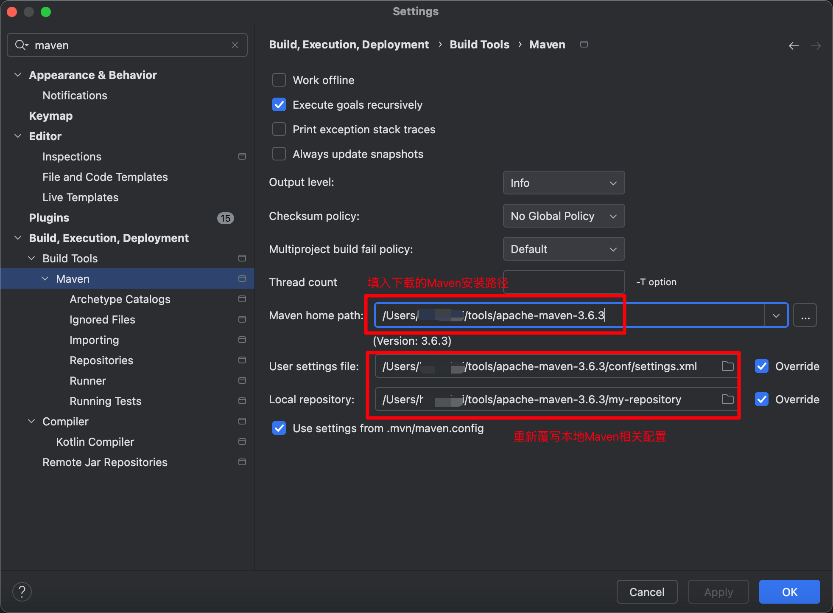The image size is (833, 613).
Task: Check Always update snapshots
Action: click(x=279, y=154)
